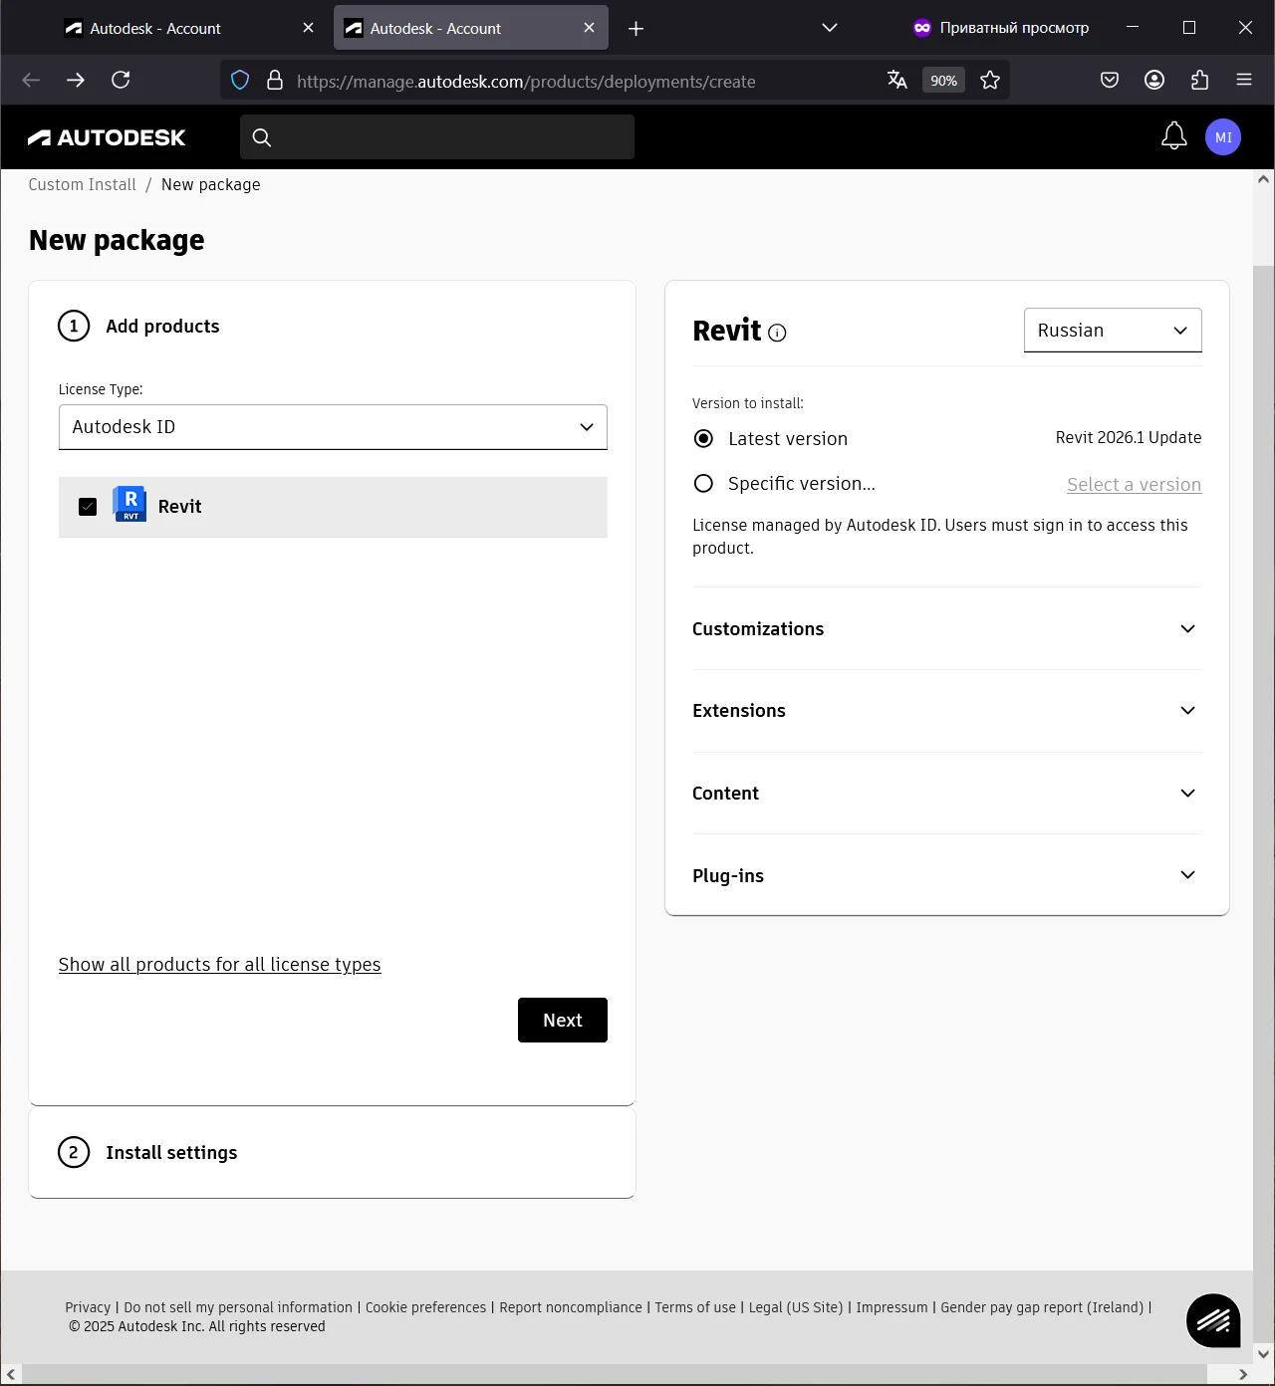
Task: Select the Latest version radio button
Action: pos(703,439)
